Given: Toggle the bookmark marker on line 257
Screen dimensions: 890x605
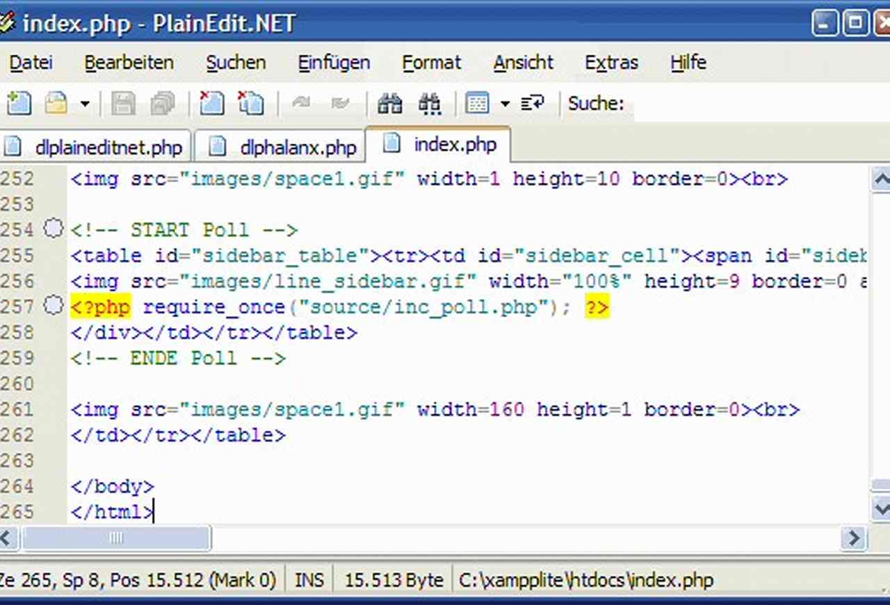Looking at the screenshot, I should pos(54,305).
